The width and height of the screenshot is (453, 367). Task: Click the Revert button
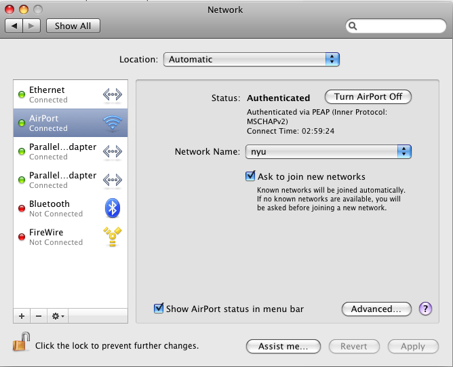pos(354,346)
